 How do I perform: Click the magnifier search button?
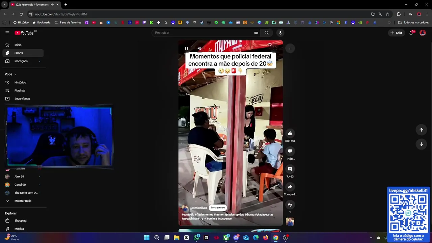[267, 33]
